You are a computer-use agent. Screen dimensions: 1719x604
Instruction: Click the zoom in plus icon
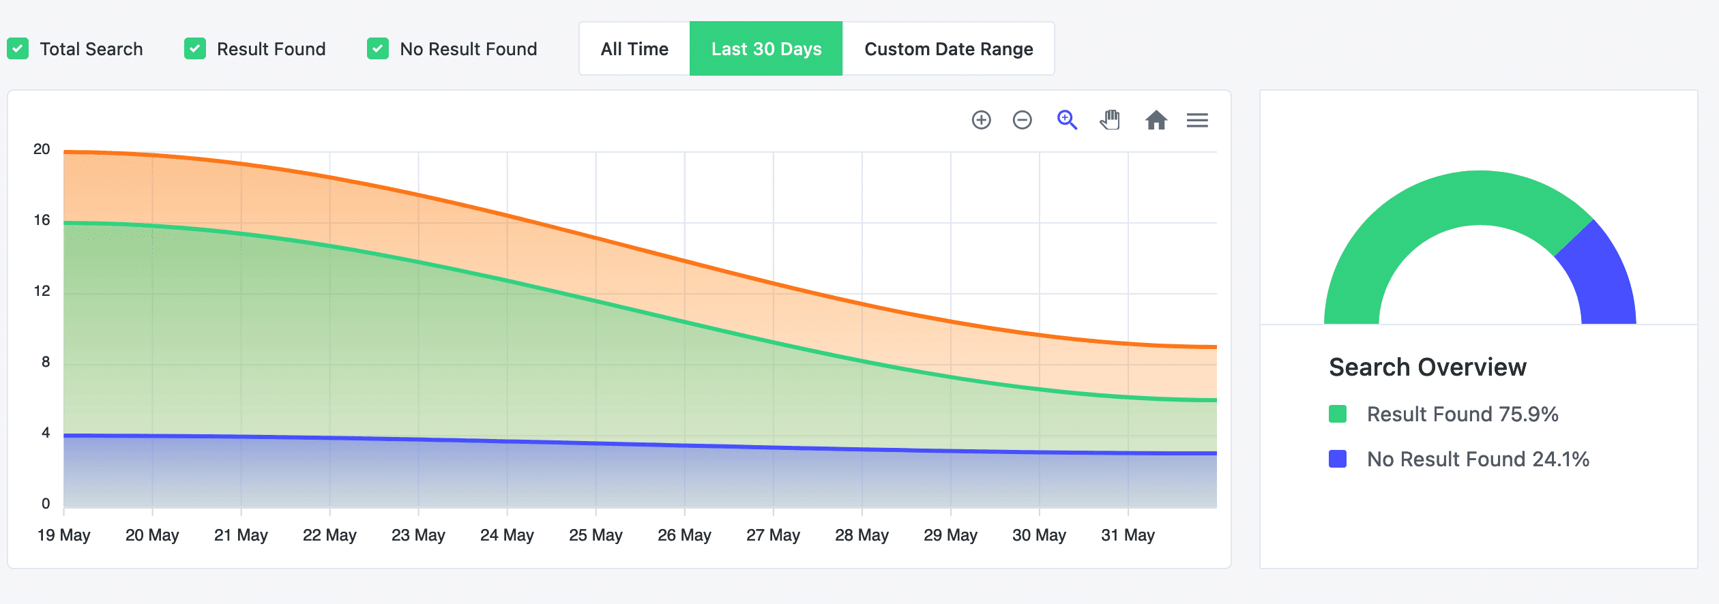click(x=981, y=120)
